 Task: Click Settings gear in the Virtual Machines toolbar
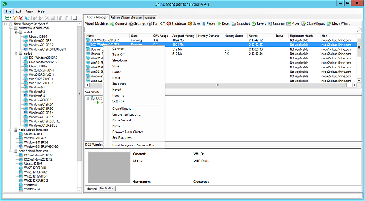137,23
